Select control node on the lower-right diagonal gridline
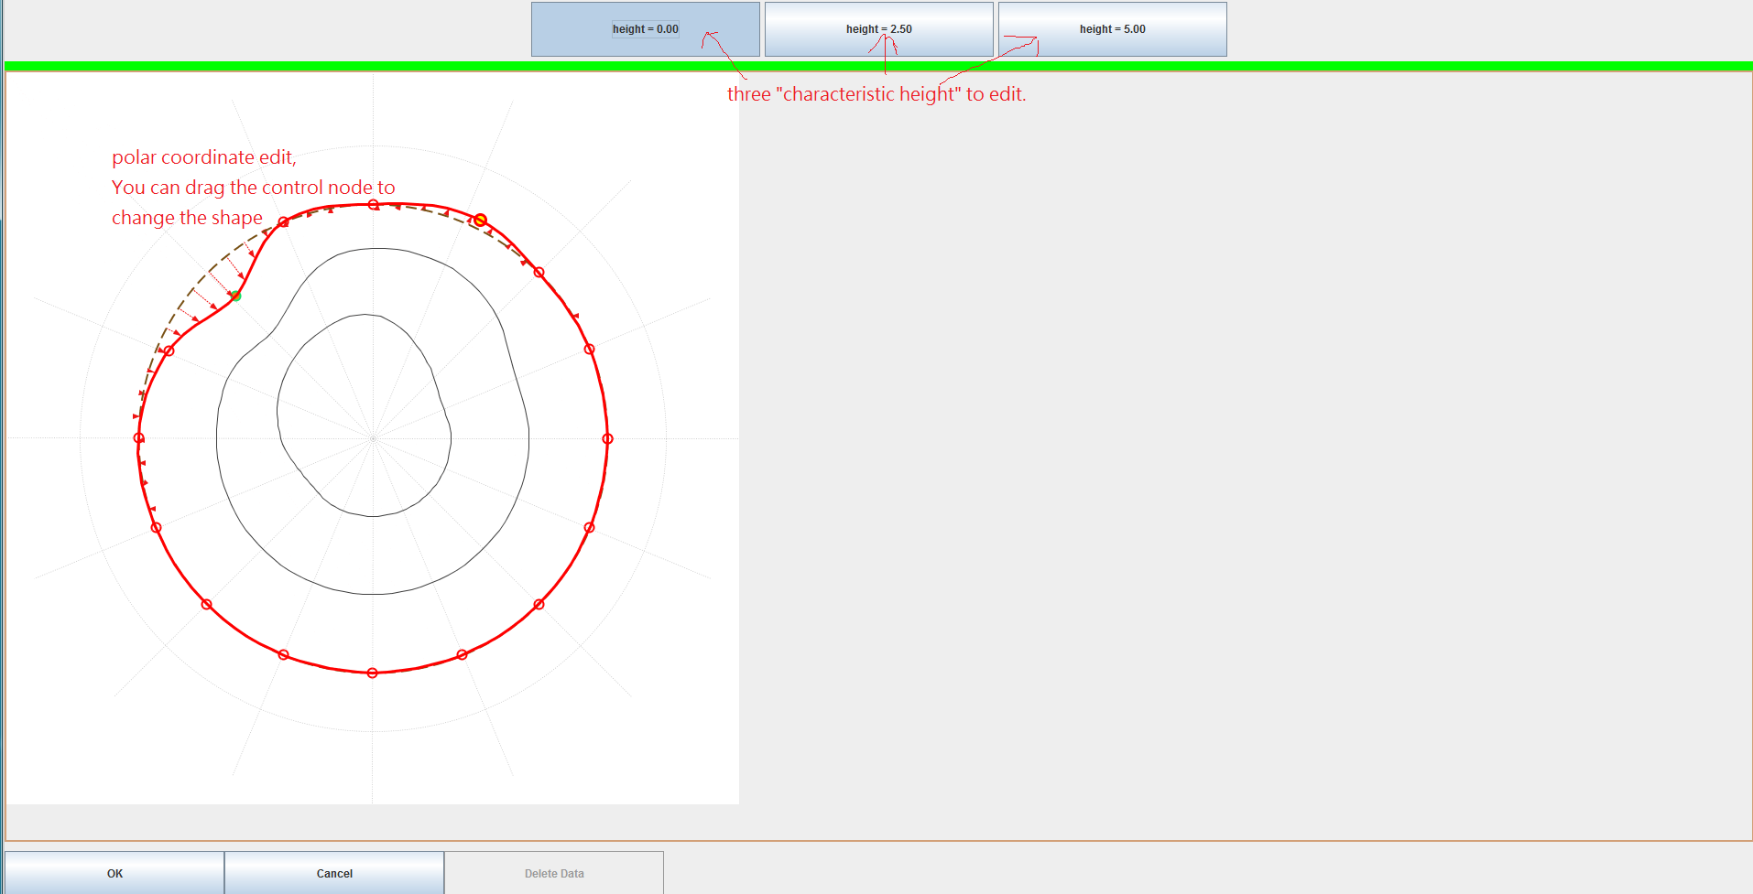 [539, 604]
